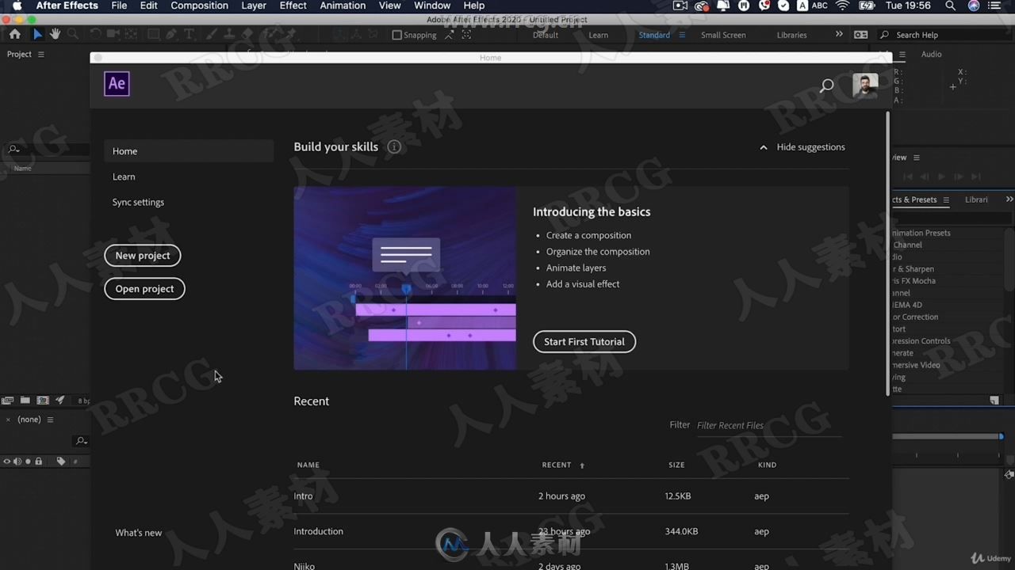The width and height of the screenshot is (1015, 570).
Task: Toggle the Snapping checkbox
Action: [x=397, y=35]
